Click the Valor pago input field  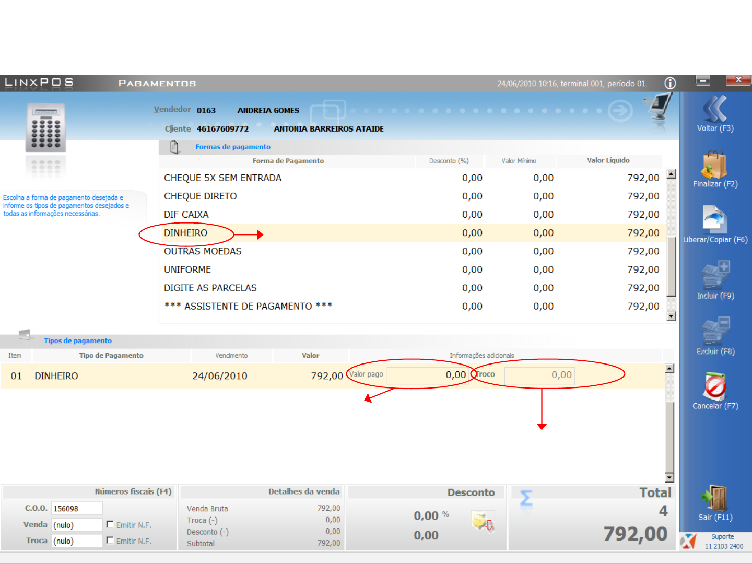428,375
